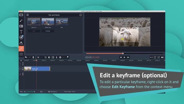Image resolution: width=184 pixels, height=104 pixels.
Task: Open the More tools list icon
Action: tap(21, 54)
